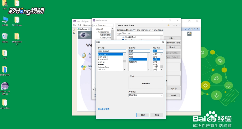The image size is (242, 129).
Task: Click the yellow back arrow in Preferences
Action: pos(168,25)
